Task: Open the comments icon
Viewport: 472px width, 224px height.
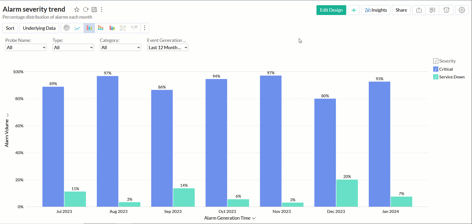Action: (x=432, y=10)
